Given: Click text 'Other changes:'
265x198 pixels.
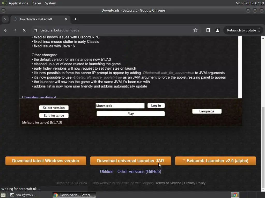Looking at the screenshot, I should pos(44,55).
